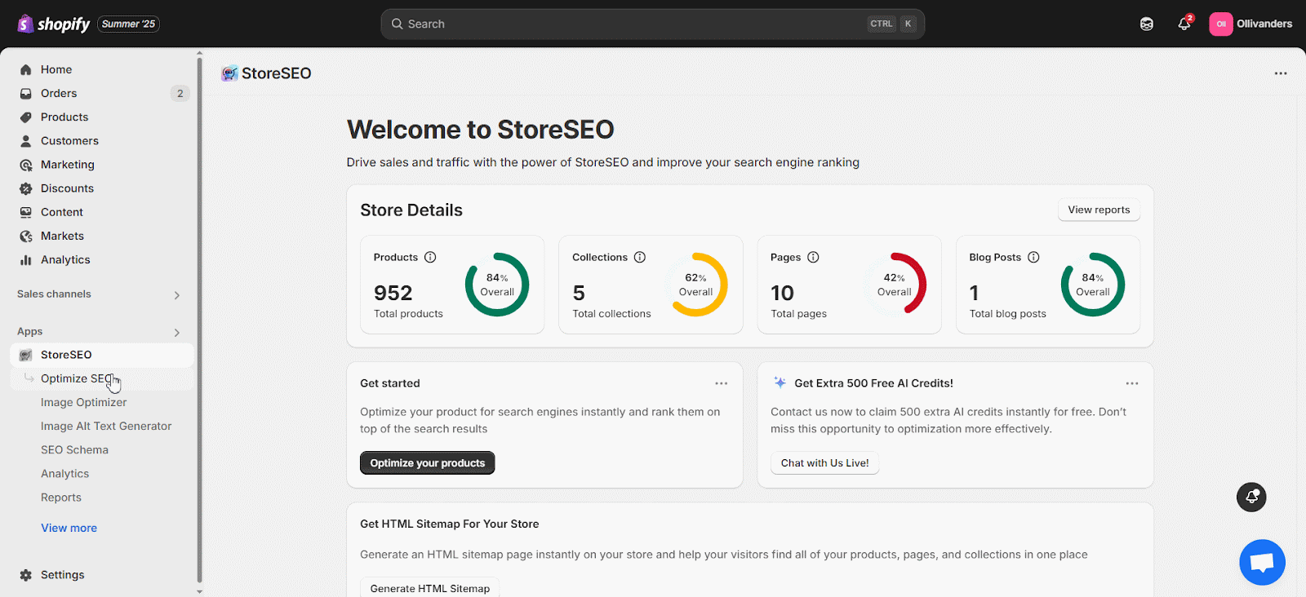Click the Products 84% overall progress ring
The image size is (1306, 597).
click(497, 285)
